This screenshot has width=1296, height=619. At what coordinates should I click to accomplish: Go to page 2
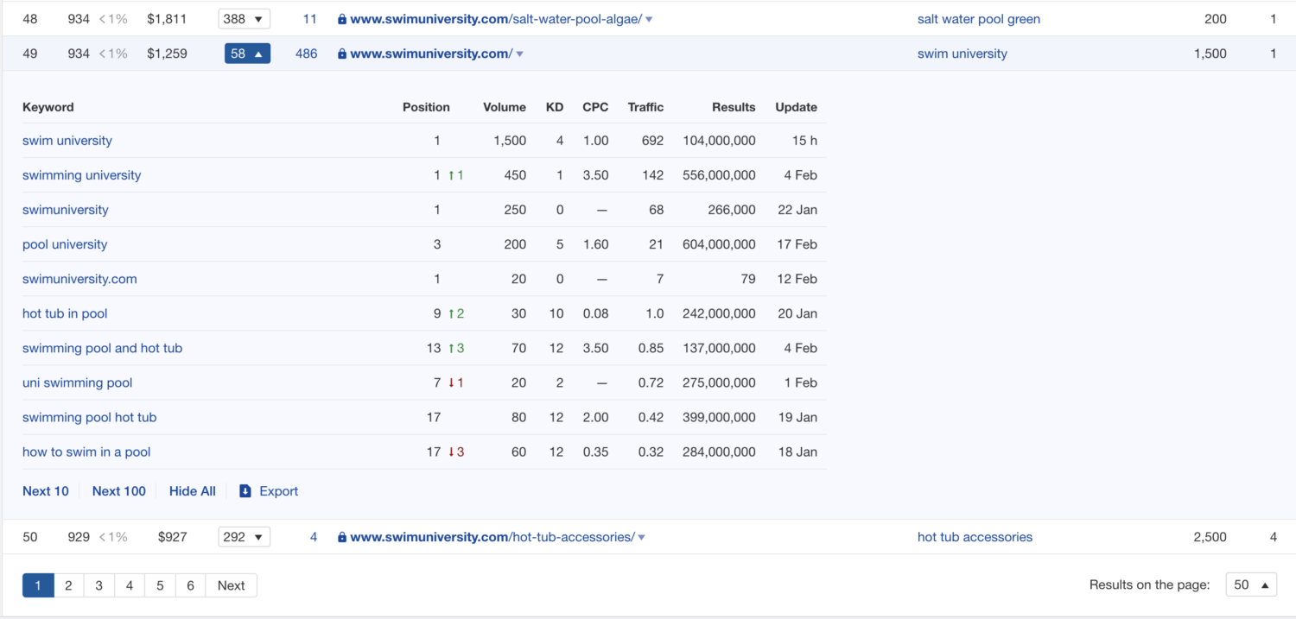click(68, 585)
